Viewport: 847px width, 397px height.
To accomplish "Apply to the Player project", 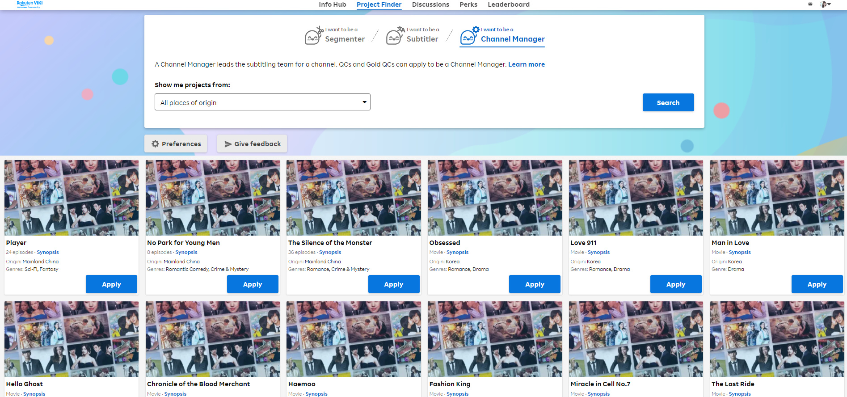I will (x=111, y=284).
